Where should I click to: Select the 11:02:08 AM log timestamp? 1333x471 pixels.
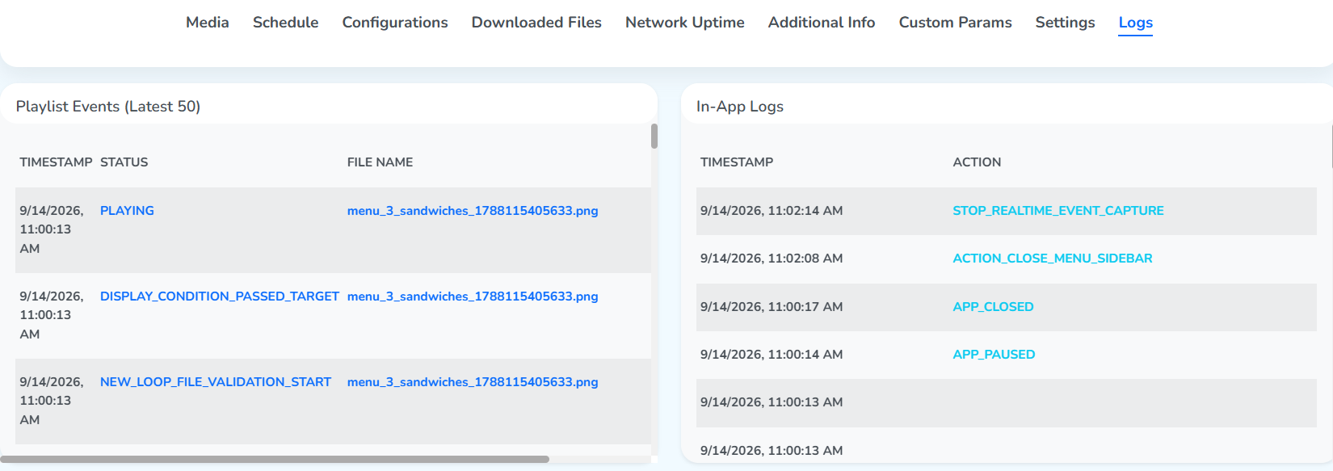772,259
